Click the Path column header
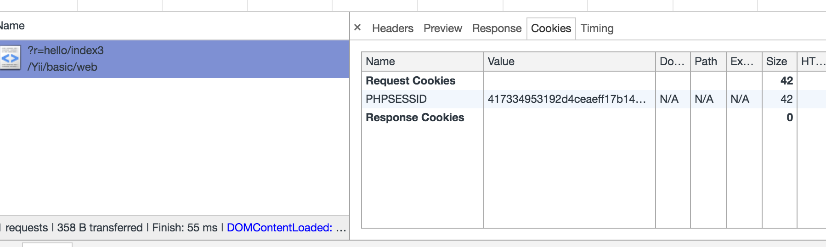The height and width of the screenshot is (247, 826). pyautogui.click(x=708, y=62)
